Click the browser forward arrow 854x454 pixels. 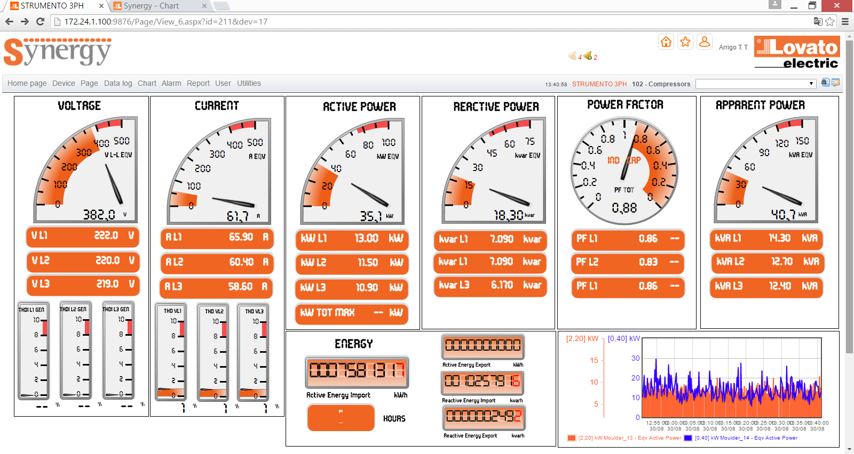click(x=25, y=21)
